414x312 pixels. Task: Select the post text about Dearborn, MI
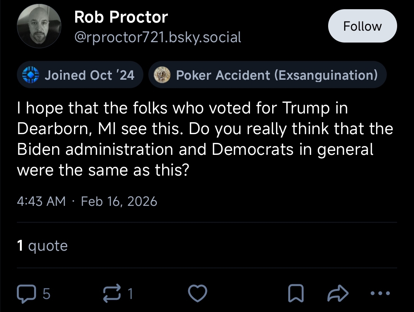205,139
